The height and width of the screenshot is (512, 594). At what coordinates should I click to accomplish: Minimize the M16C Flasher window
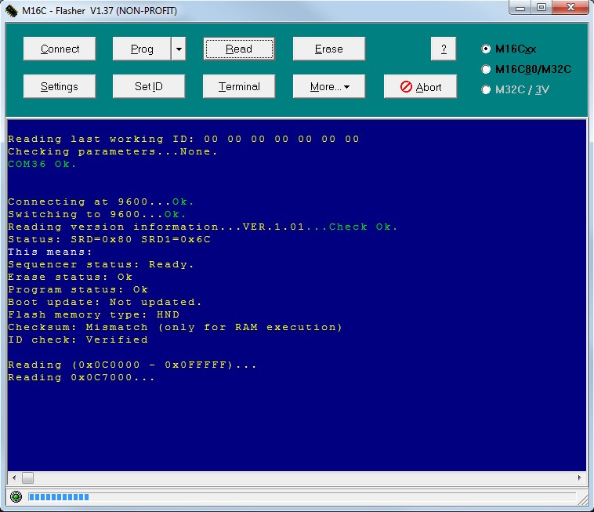click(x=520, y=8)
